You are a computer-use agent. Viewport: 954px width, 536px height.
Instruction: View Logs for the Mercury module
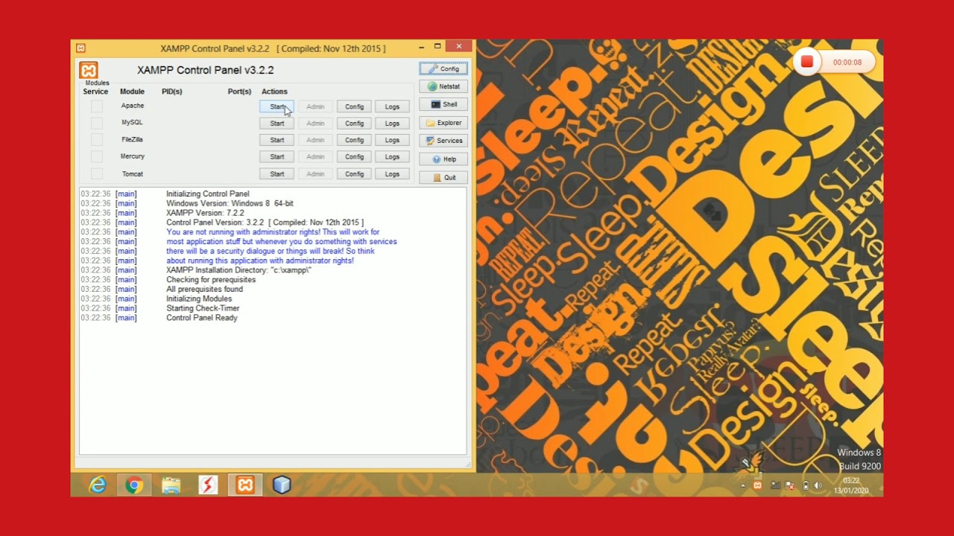coord(392,157)
